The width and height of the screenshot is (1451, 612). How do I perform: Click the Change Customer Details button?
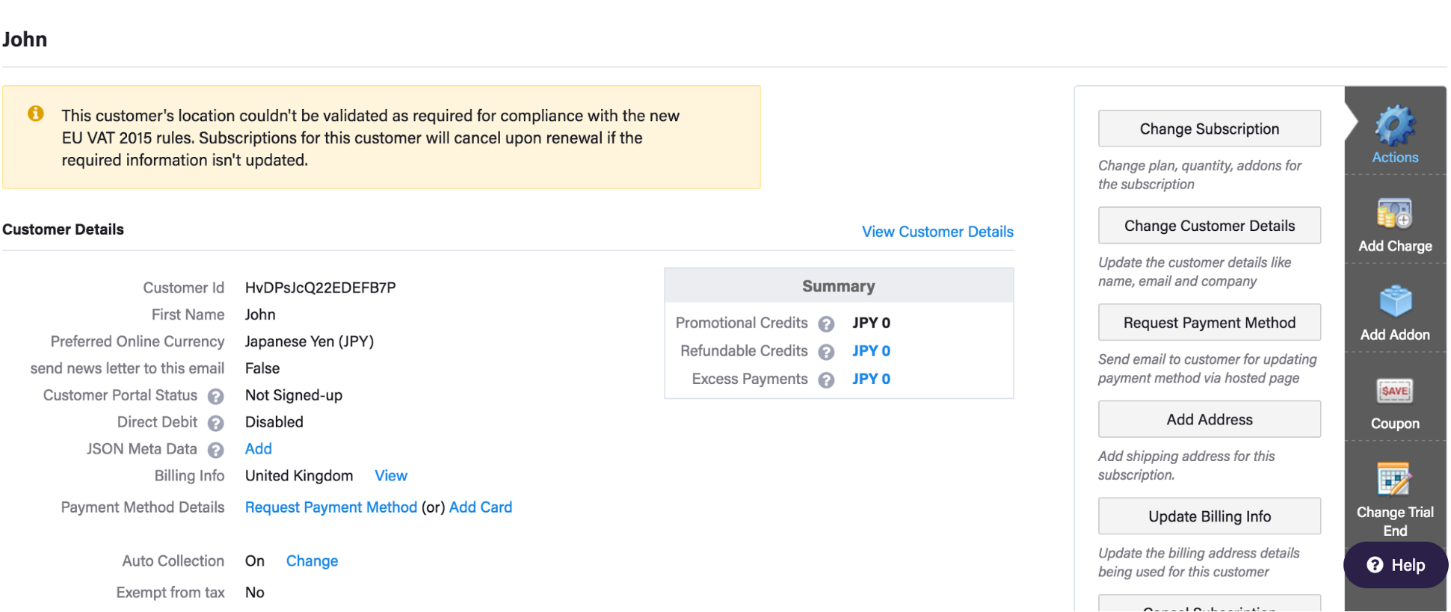1209,226
